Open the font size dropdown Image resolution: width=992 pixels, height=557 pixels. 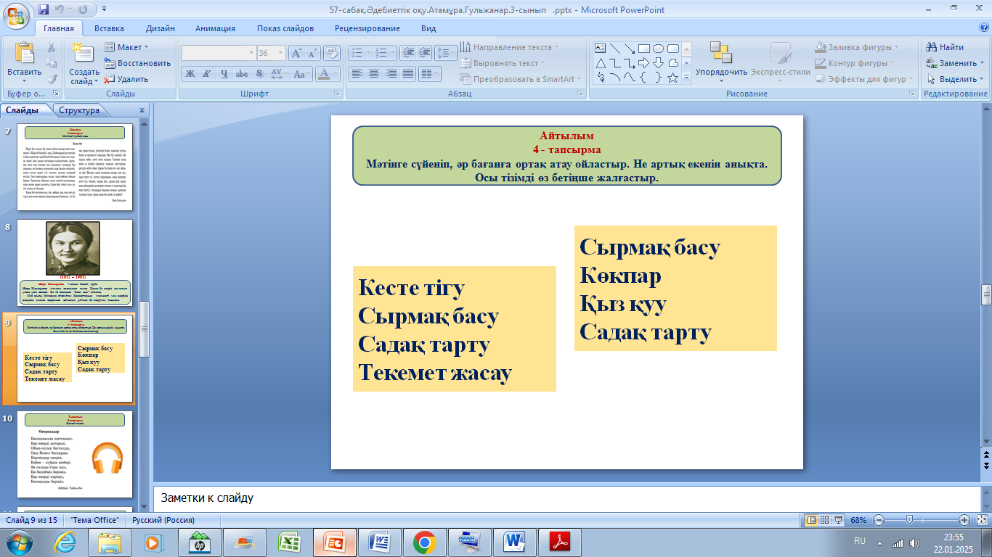point(281,53)
